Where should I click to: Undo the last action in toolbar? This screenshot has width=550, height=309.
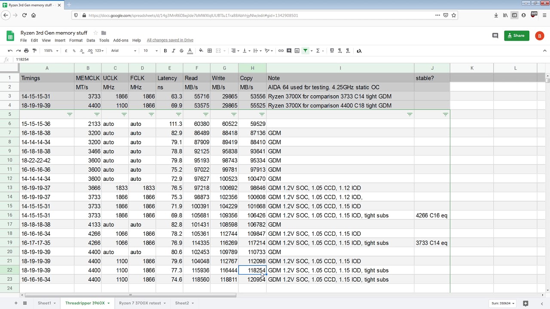(10, 51)
